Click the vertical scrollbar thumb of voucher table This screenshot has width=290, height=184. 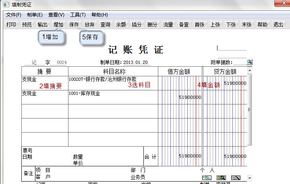249,110
